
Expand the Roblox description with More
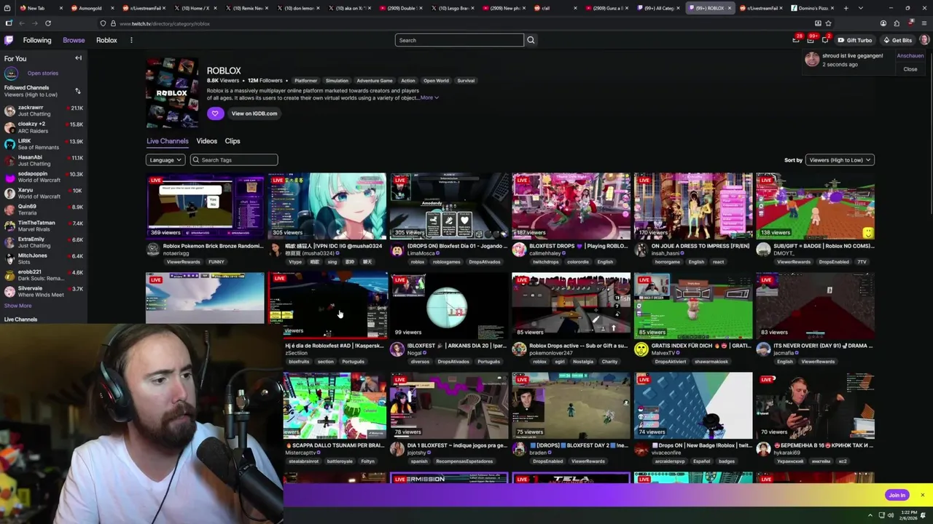pyautogui.click(x=429, y=98)
